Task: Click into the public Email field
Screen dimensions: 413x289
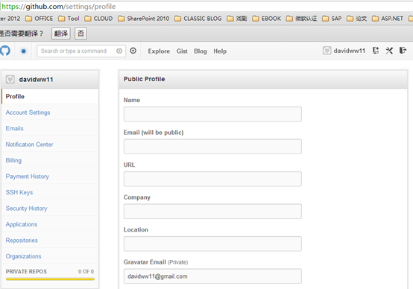Action: (x=212, y=147)
